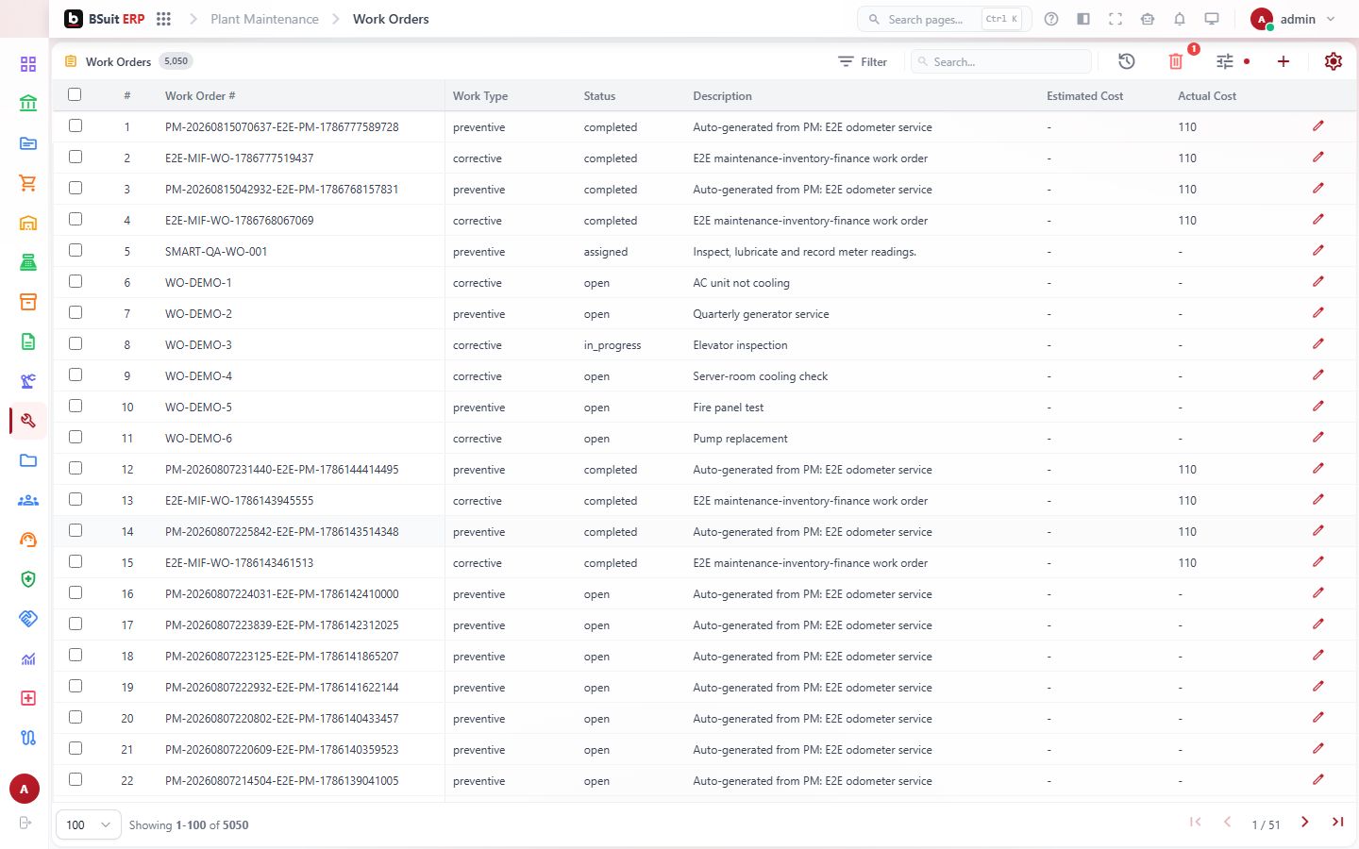Open the wrench Plant Maintenance sidebar icon
Screen dimensions: 1359x849
coord(28,421)
